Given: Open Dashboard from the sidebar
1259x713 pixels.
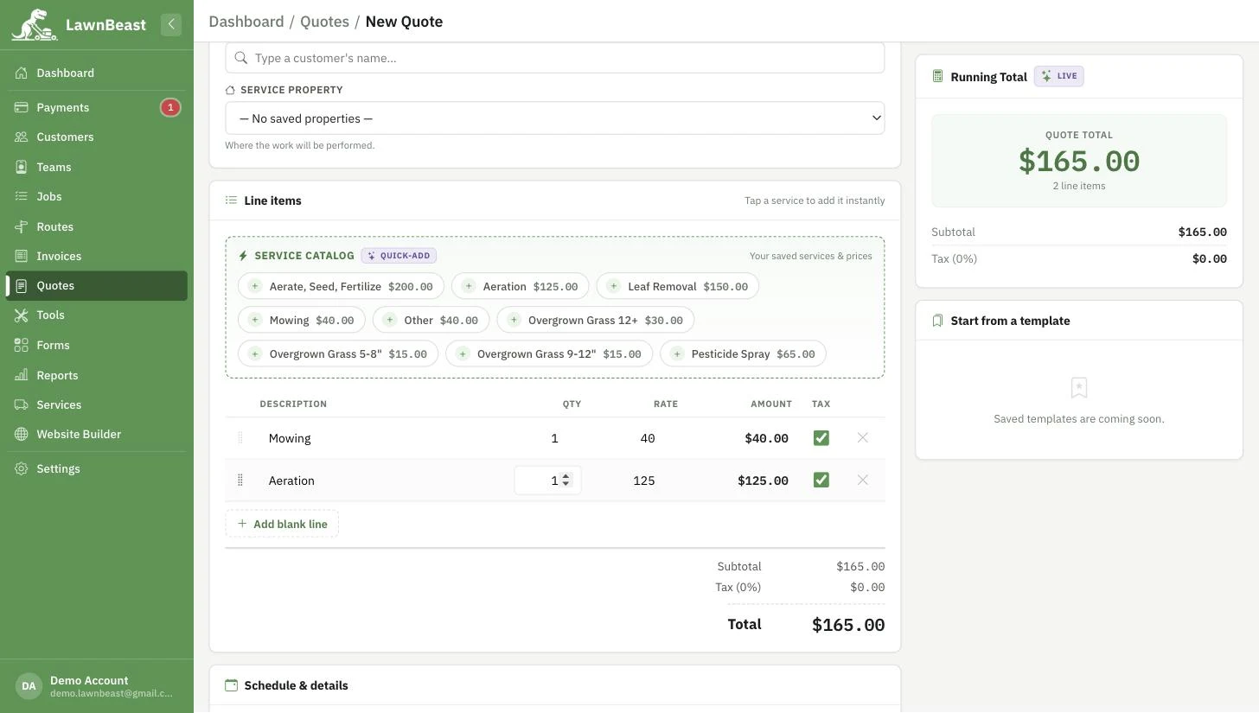Looking at the screenshot, I should [x=97, y=73].
